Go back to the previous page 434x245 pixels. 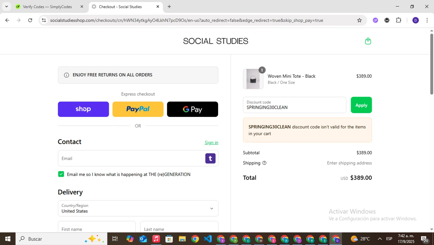click(x=7, y=20)
